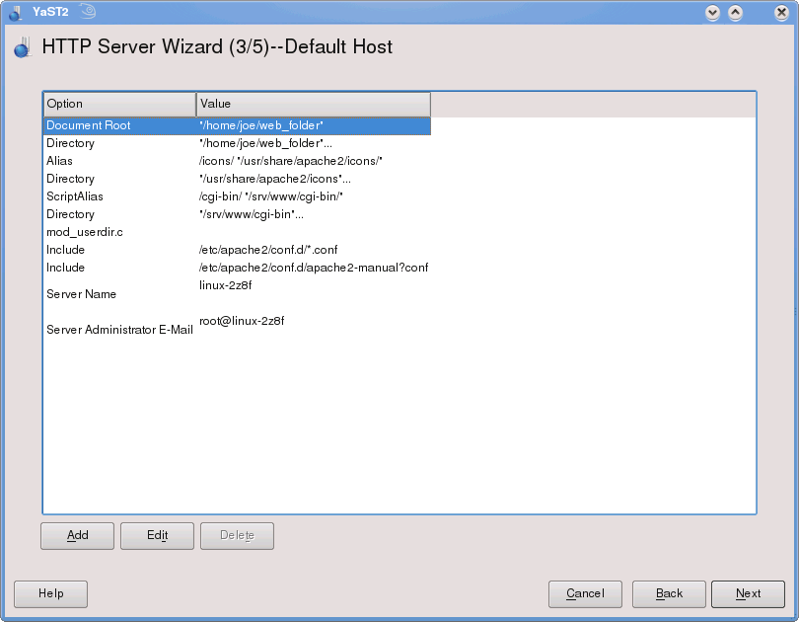Select the mod_userdir.c row
Image resolution: width=799 pixels, height=622 pixels.
coord(237,232)
